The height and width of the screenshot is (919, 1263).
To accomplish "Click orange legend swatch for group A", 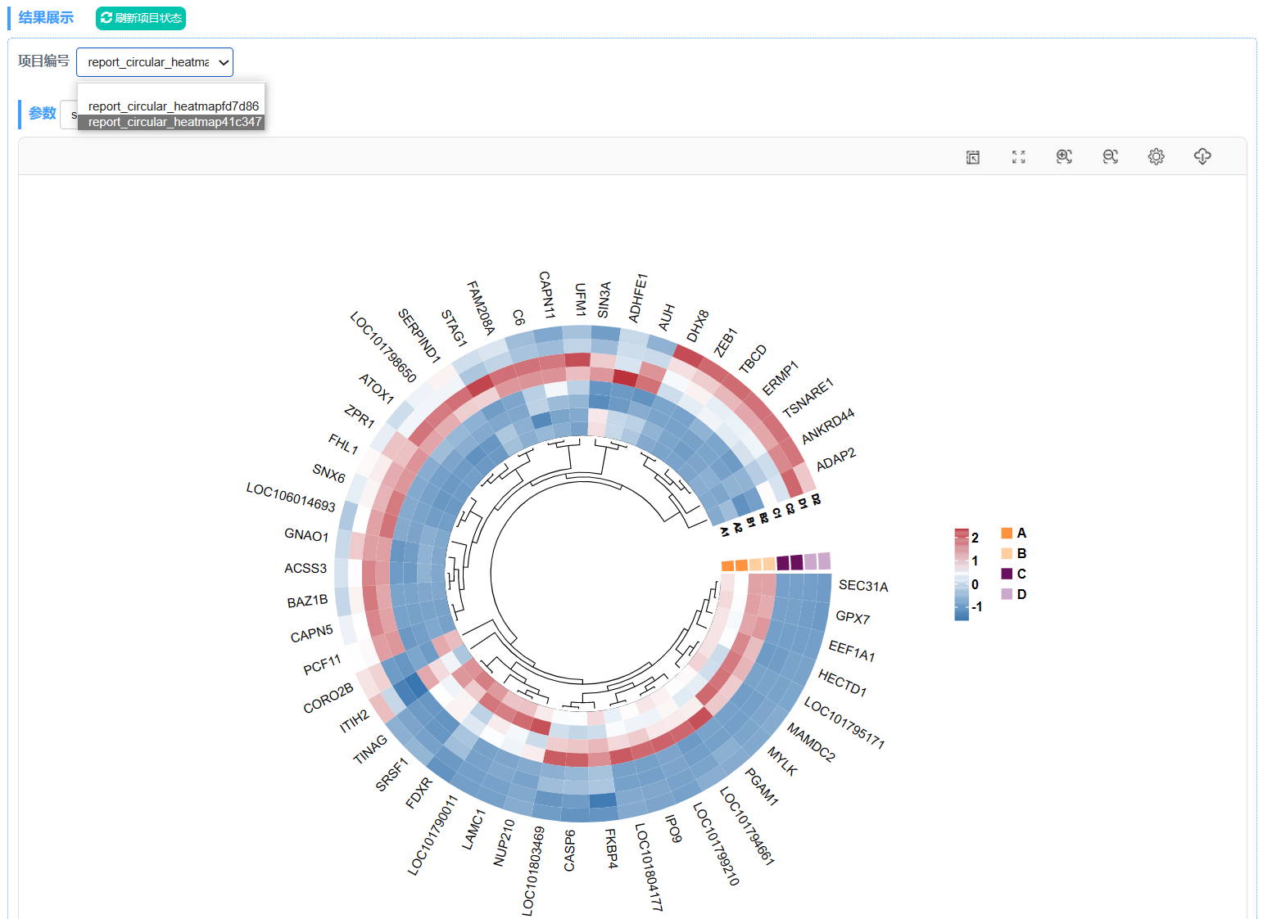I will coord(1007,533).
